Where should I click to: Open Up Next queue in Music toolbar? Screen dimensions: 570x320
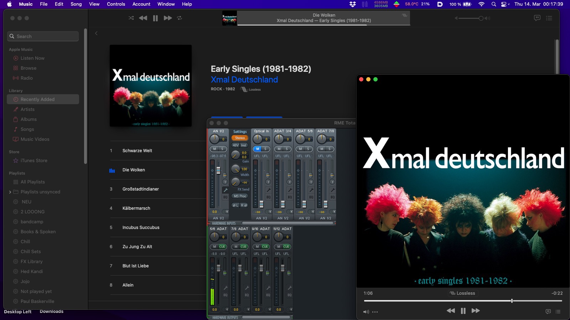[549, 18]
